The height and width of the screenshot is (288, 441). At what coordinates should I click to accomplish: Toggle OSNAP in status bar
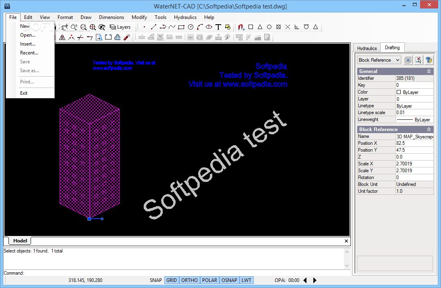(x=229, y=280)
